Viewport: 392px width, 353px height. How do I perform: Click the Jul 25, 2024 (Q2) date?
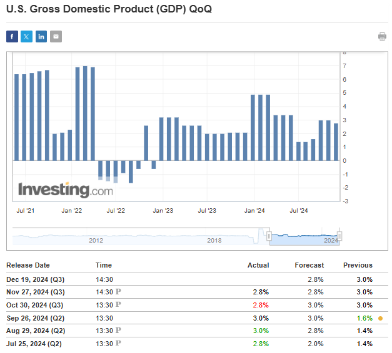pos(34,344)
